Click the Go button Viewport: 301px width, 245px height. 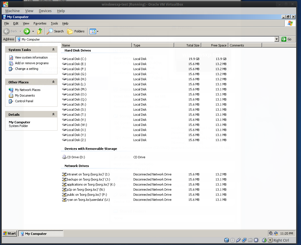[287, 39]
